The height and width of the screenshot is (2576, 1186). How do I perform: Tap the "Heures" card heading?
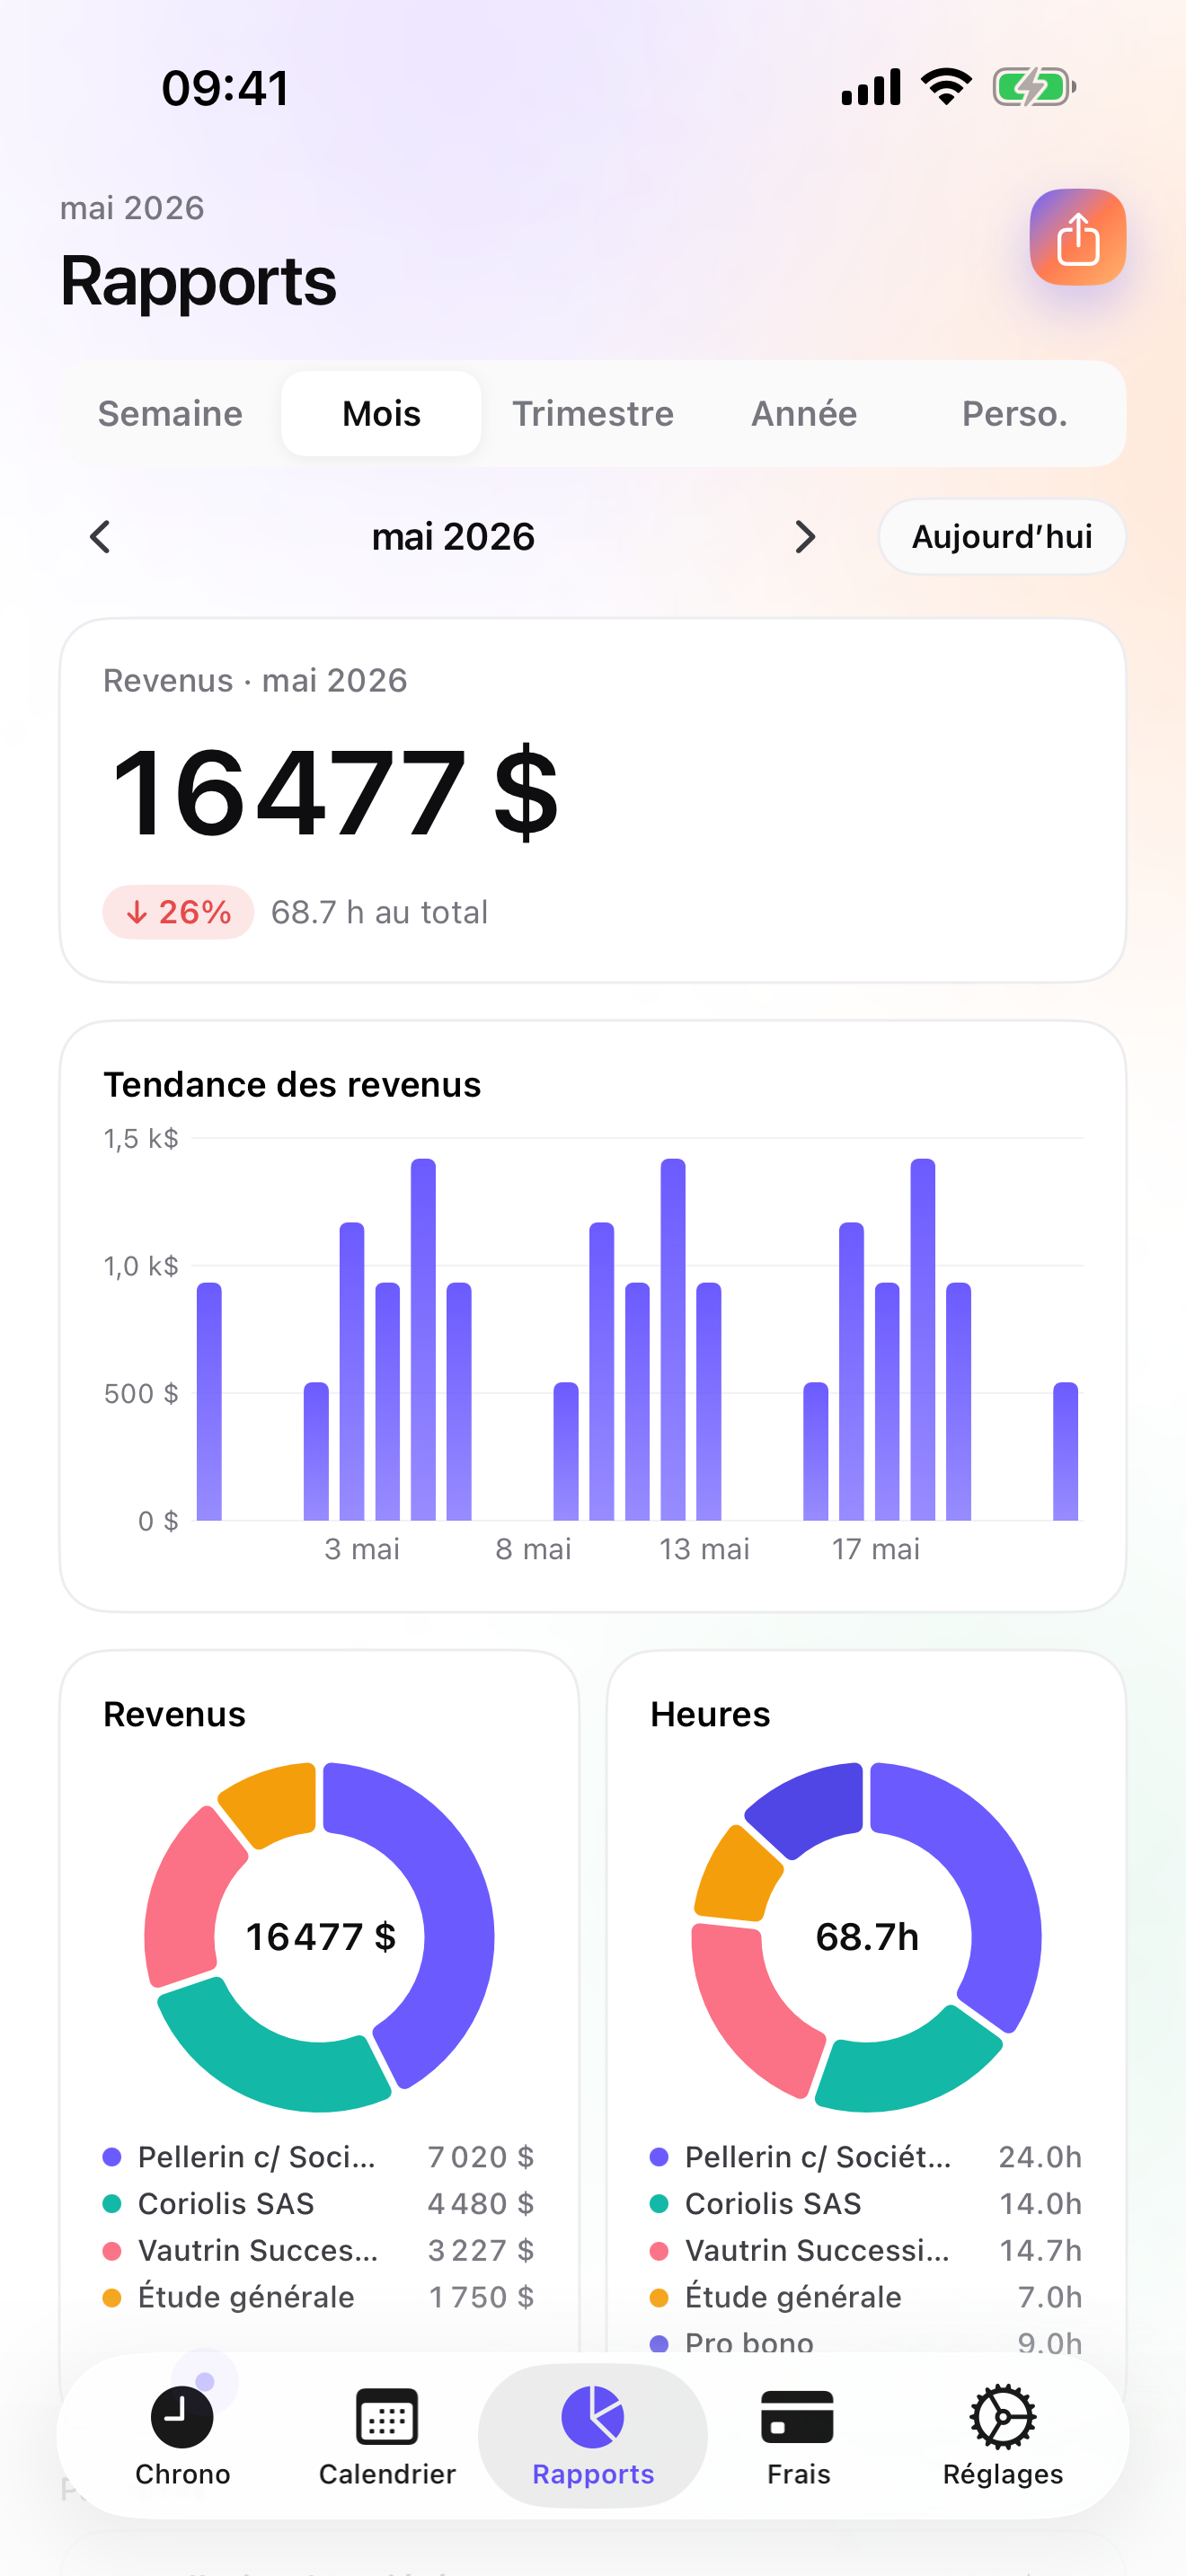(x=710, y=1714)
